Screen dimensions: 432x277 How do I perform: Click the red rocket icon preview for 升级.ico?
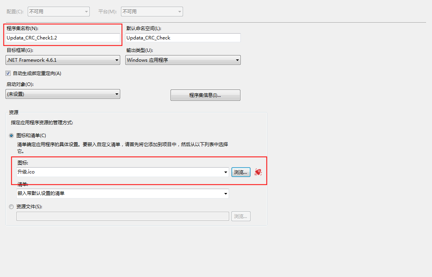click(258, 172)
